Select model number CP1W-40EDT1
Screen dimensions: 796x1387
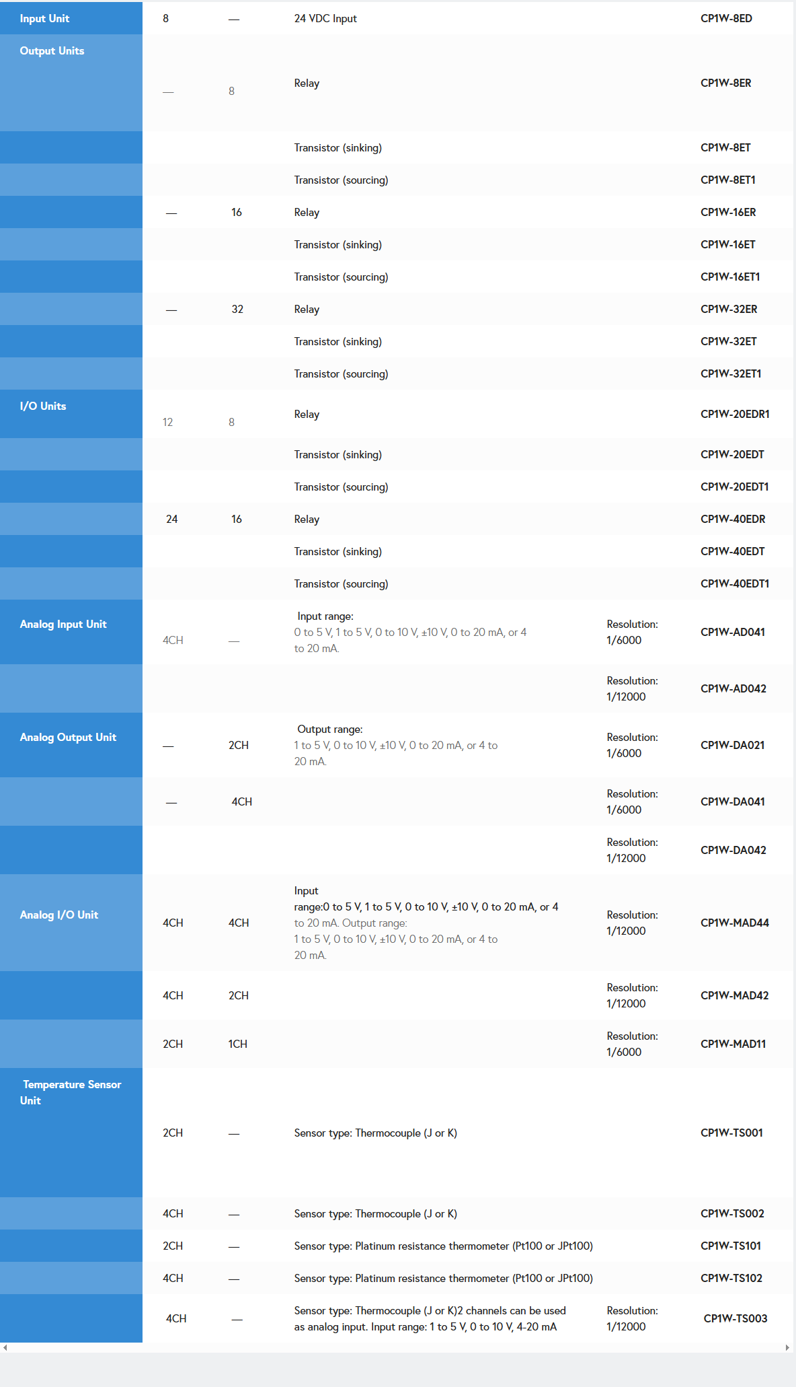[735, 583]
